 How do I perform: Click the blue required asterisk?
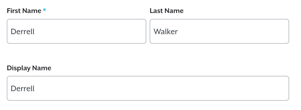(45, 10)
